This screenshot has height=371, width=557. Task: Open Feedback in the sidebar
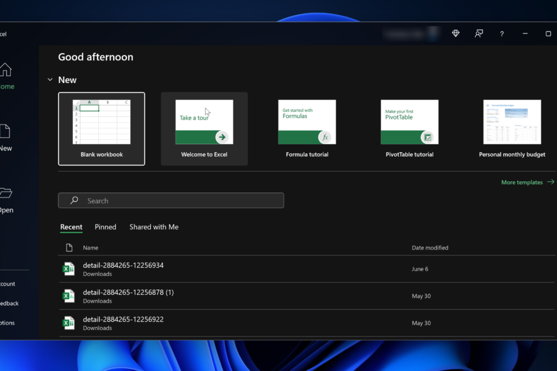click(9, 304)
